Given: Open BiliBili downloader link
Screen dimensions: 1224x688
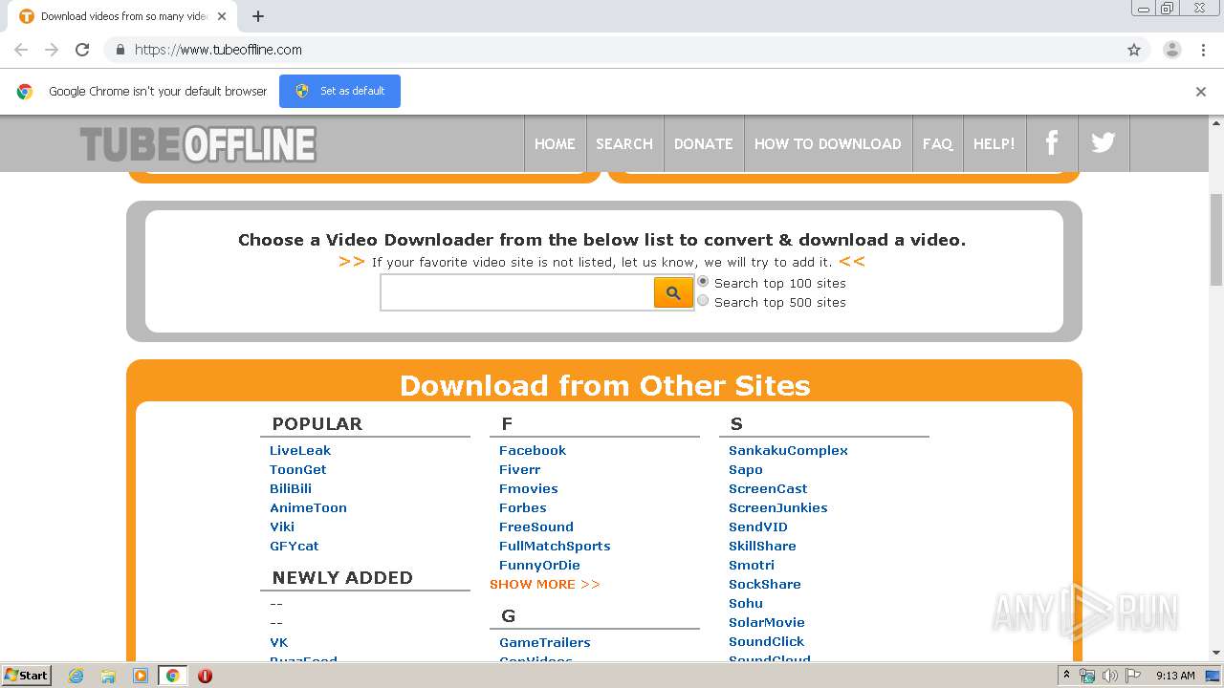Looking at the screenshot, I should (291, 488).
